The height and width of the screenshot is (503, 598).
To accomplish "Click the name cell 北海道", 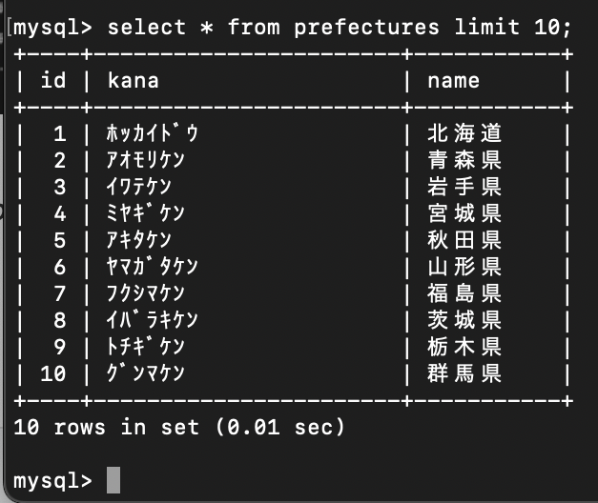I will (464, 133).
